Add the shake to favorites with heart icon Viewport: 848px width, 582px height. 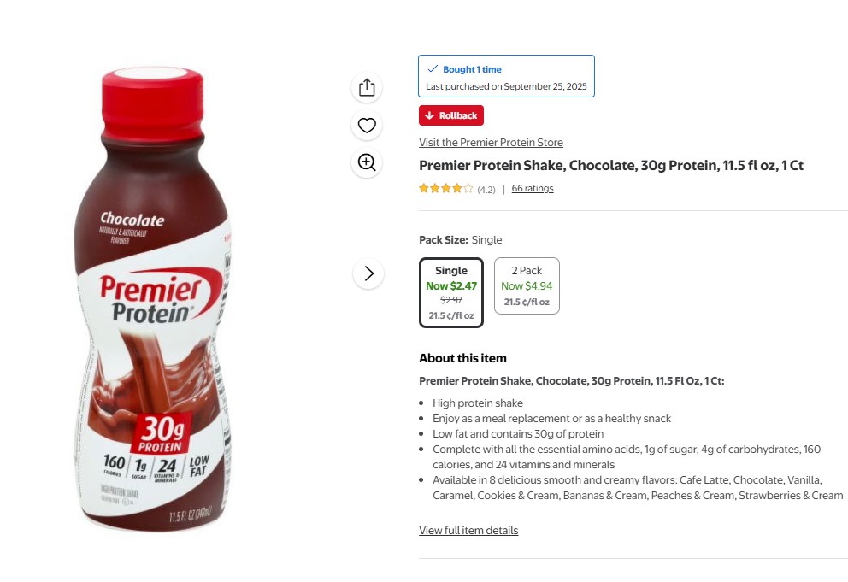point(367,126)
